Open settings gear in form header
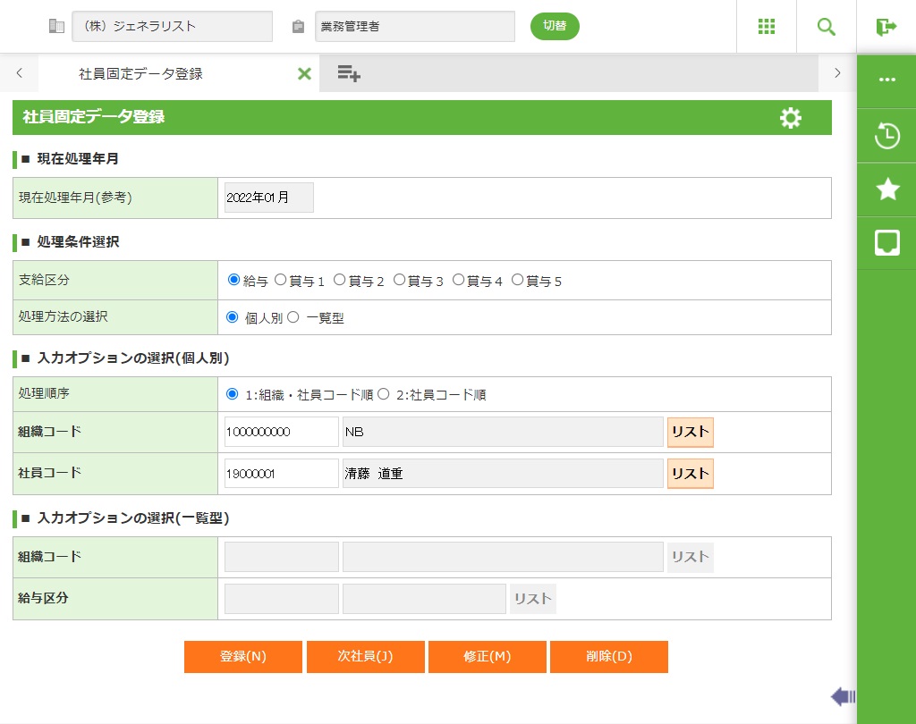 click(x=790, y=118)
